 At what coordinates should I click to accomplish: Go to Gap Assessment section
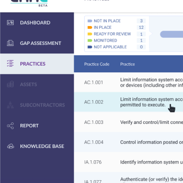pyautogui.click(x=37, y=43)
